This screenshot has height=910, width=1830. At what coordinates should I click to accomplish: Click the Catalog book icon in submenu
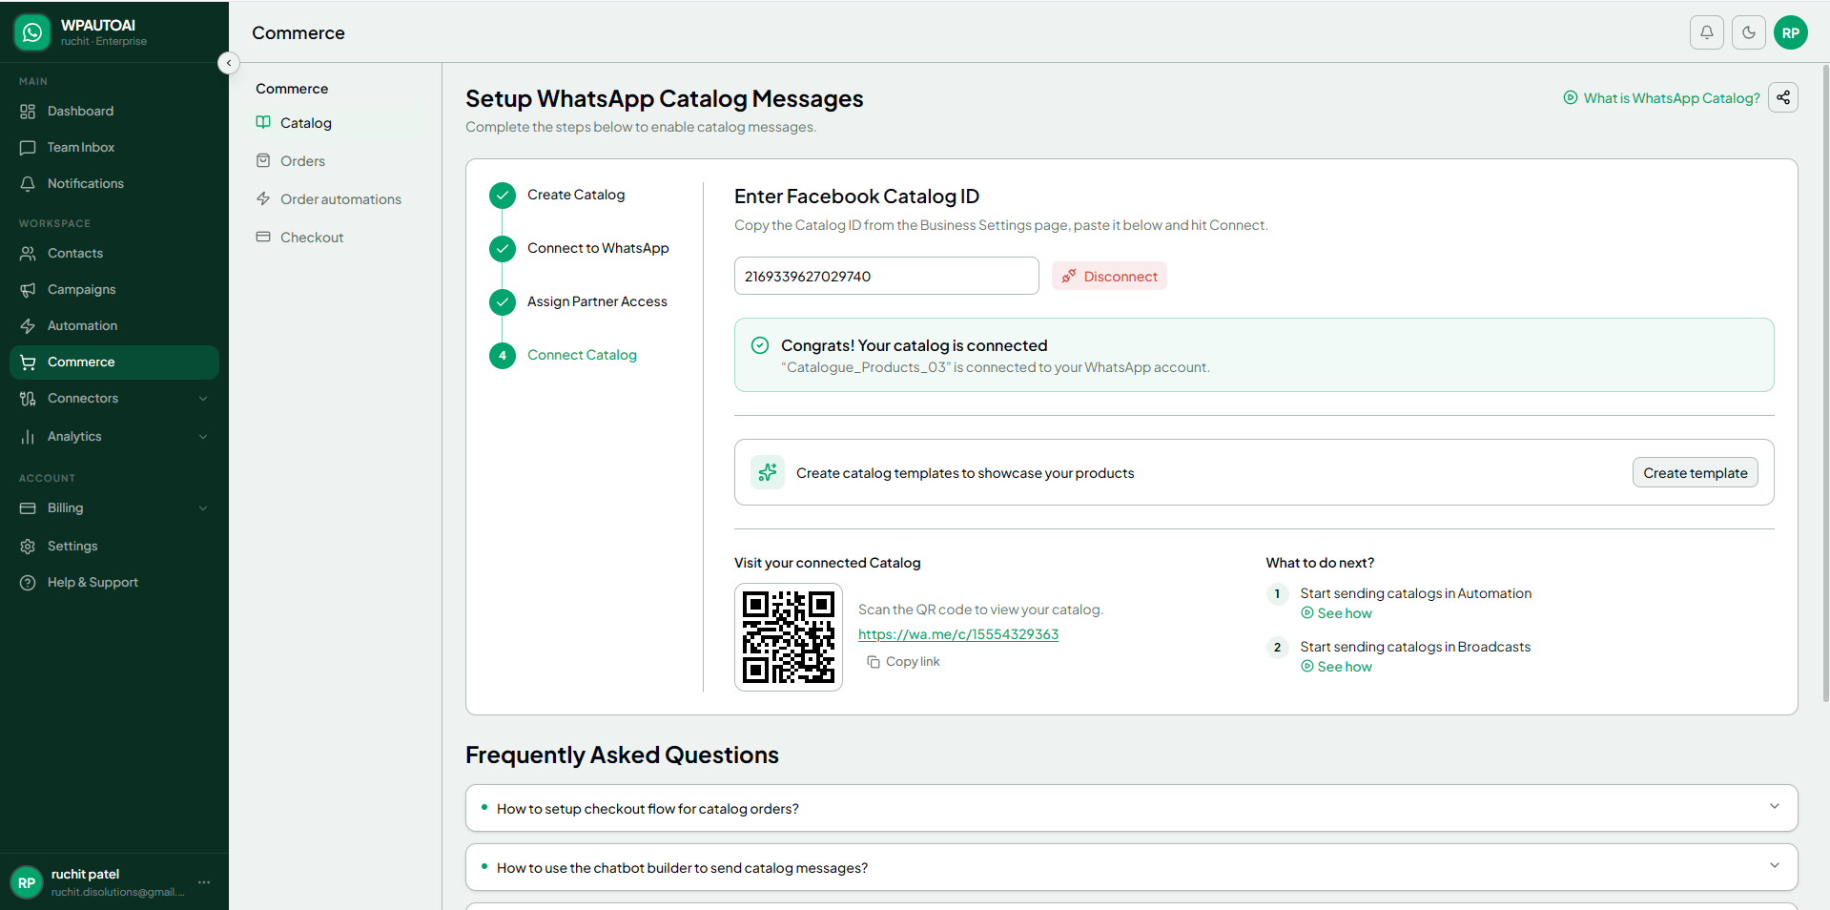[263, 122]
